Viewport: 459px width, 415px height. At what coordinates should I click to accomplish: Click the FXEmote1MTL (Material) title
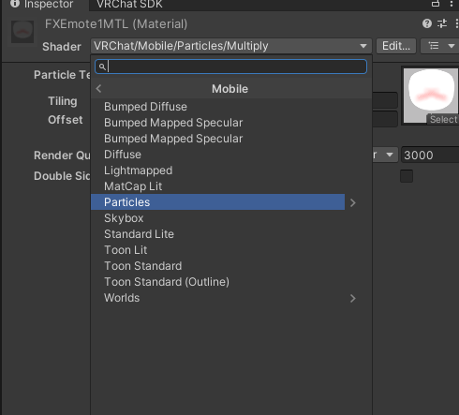click(x=116, y=24)
